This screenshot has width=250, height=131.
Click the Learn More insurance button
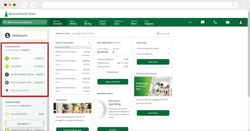(153, 113)
